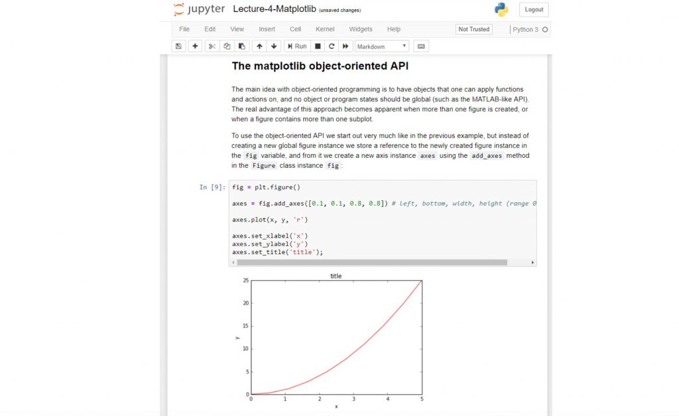This screenshot has height=416, width=679.
Task: Click the Lecture-4-Matplotlib notebook title
Action: 275,9
